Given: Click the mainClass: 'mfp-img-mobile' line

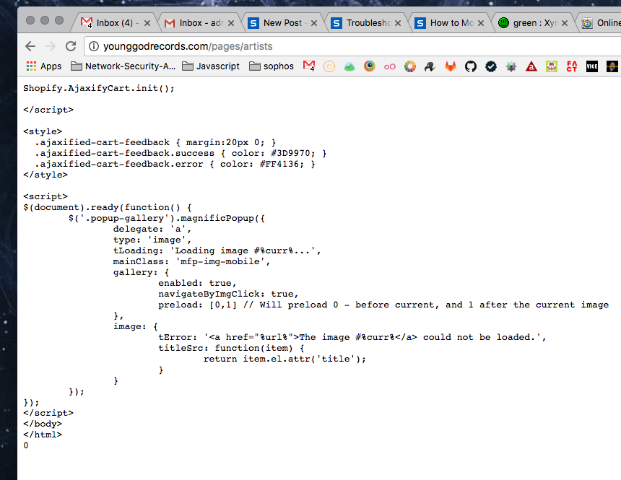Looking at the screenshot, I should 191,261.
